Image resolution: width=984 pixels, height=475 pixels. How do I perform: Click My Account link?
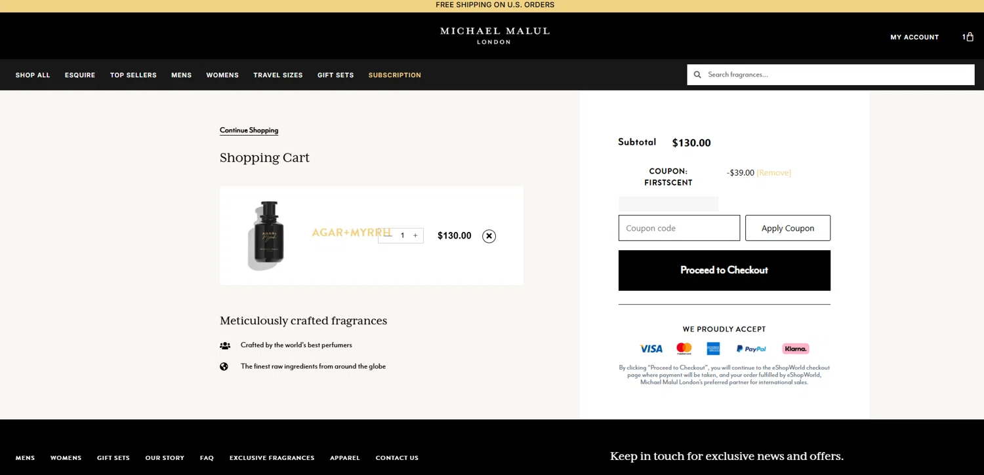pyautogui.click(x=914, y=37)
